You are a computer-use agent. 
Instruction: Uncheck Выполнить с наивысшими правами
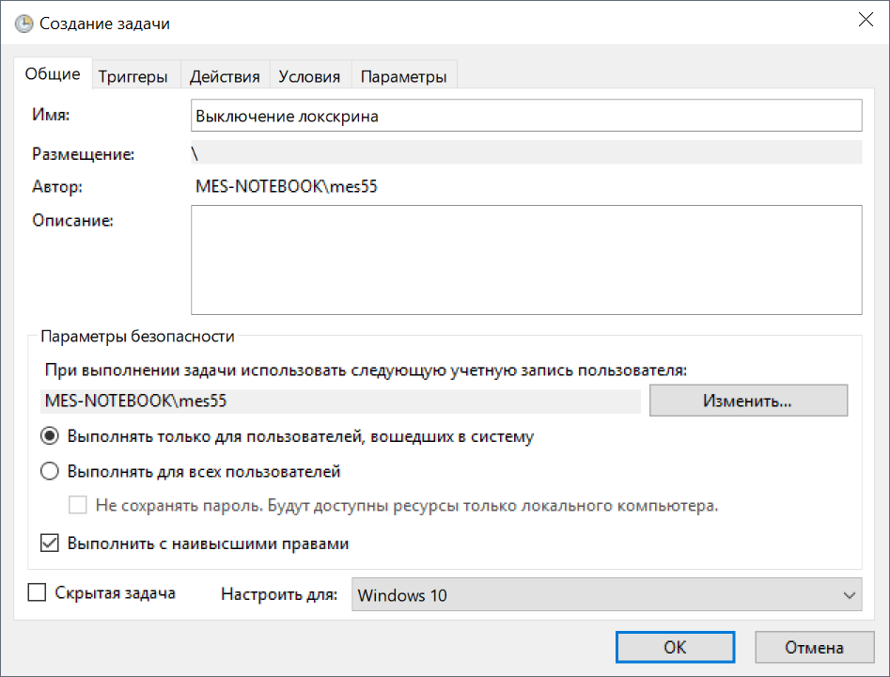[x=50, y=543]
